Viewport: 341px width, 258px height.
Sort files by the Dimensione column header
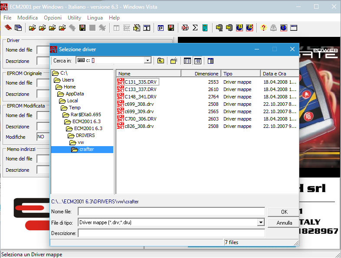207,74
